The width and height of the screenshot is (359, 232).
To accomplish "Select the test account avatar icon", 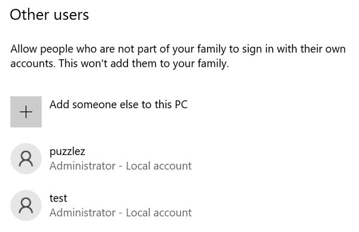I will [26, 206].
